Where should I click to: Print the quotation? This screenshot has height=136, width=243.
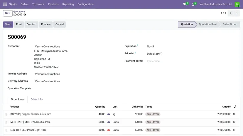[19, 24]
